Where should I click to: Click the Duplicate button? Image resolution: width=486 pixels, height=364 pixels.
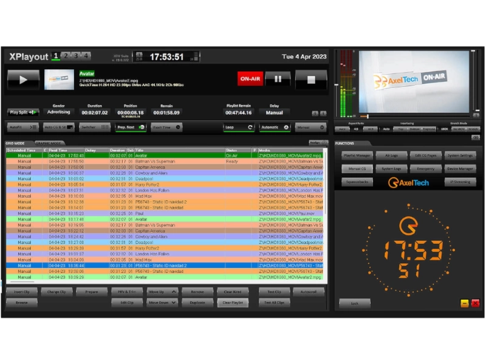(x=197, y=302)
